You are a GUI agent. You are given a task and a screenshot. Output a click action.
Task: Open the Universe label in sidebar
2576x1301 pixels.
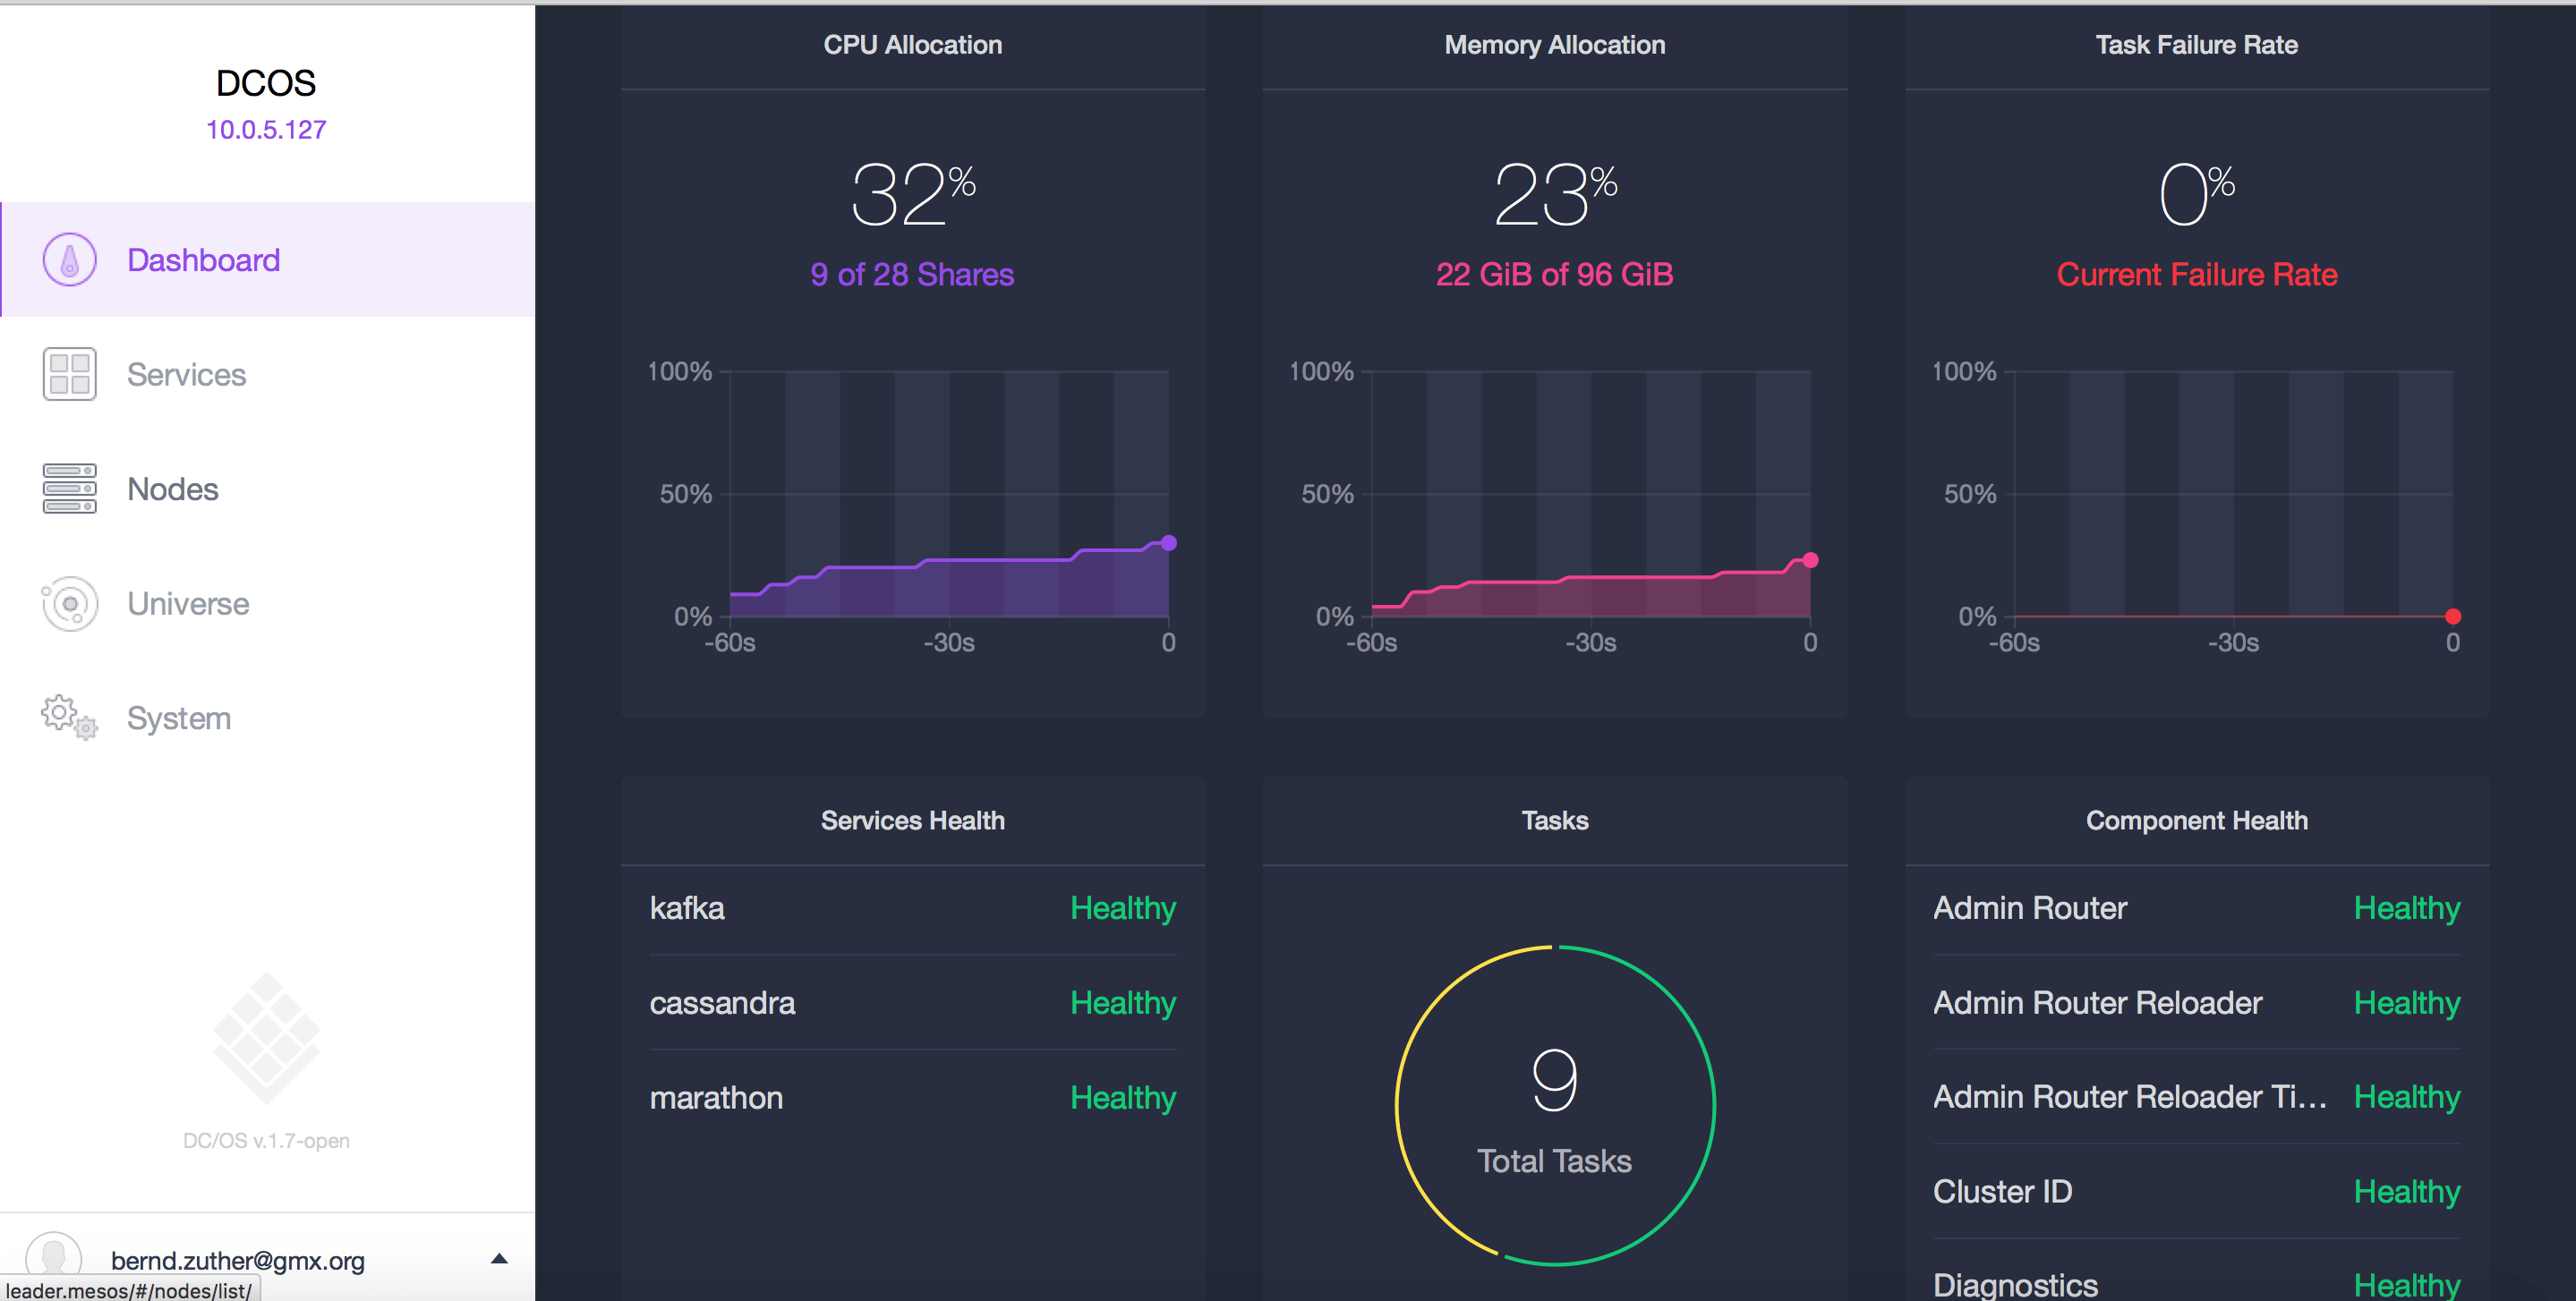pos(188,604)
